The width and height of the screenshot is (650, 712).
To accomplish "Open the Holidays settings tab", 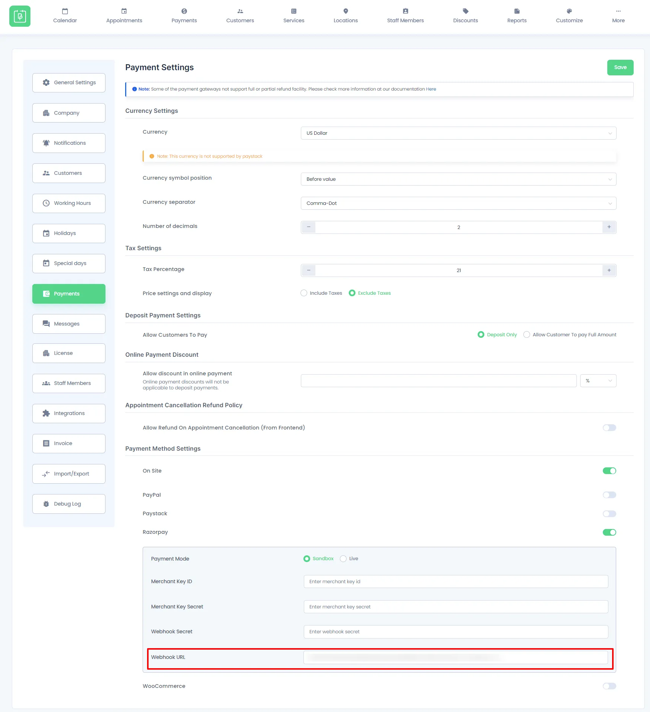I will click(x=69, y=233).
